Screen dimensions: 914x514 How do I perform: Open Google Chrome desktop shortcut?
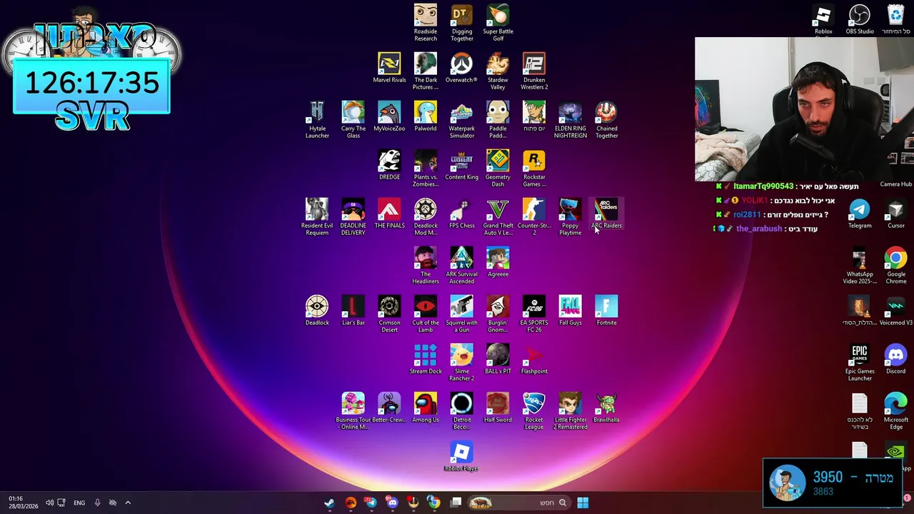pyautogui.click(x=896, y=266)
